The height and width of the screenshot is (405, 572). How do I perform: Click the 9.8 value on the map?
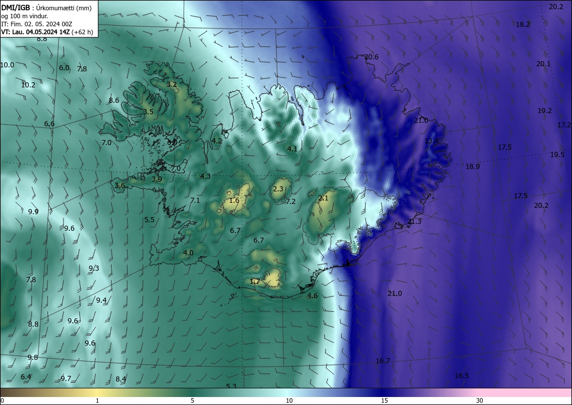click(33, 357)
